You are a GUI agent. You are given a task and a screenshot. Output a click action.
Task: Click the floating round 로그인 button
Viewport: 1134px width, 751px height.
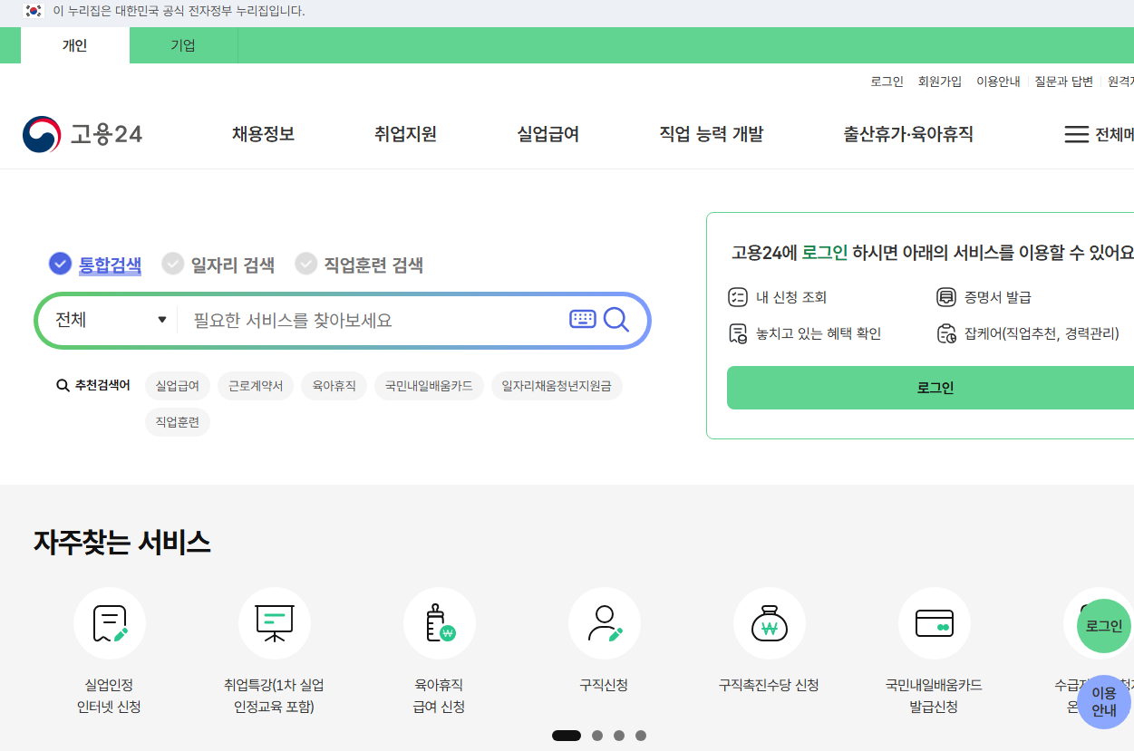[x=1103, y=626]
